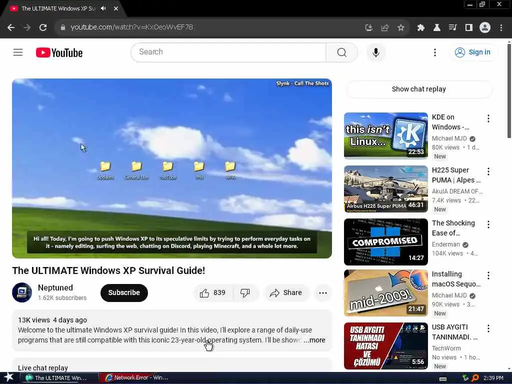Reload the page with the refresh icon
Image resolution: width=512 pixels, height=384 pixels.
click(x=43, y=28)
